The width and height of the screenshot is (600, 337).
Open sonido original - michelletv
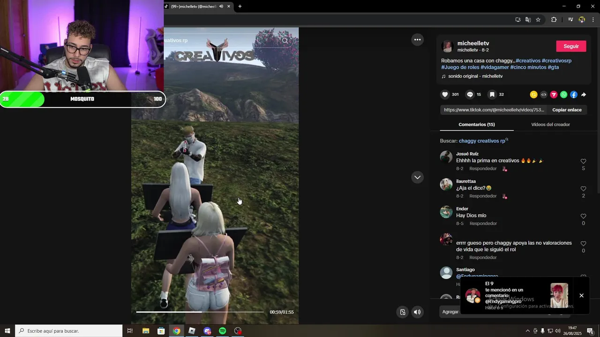[475, 76]
